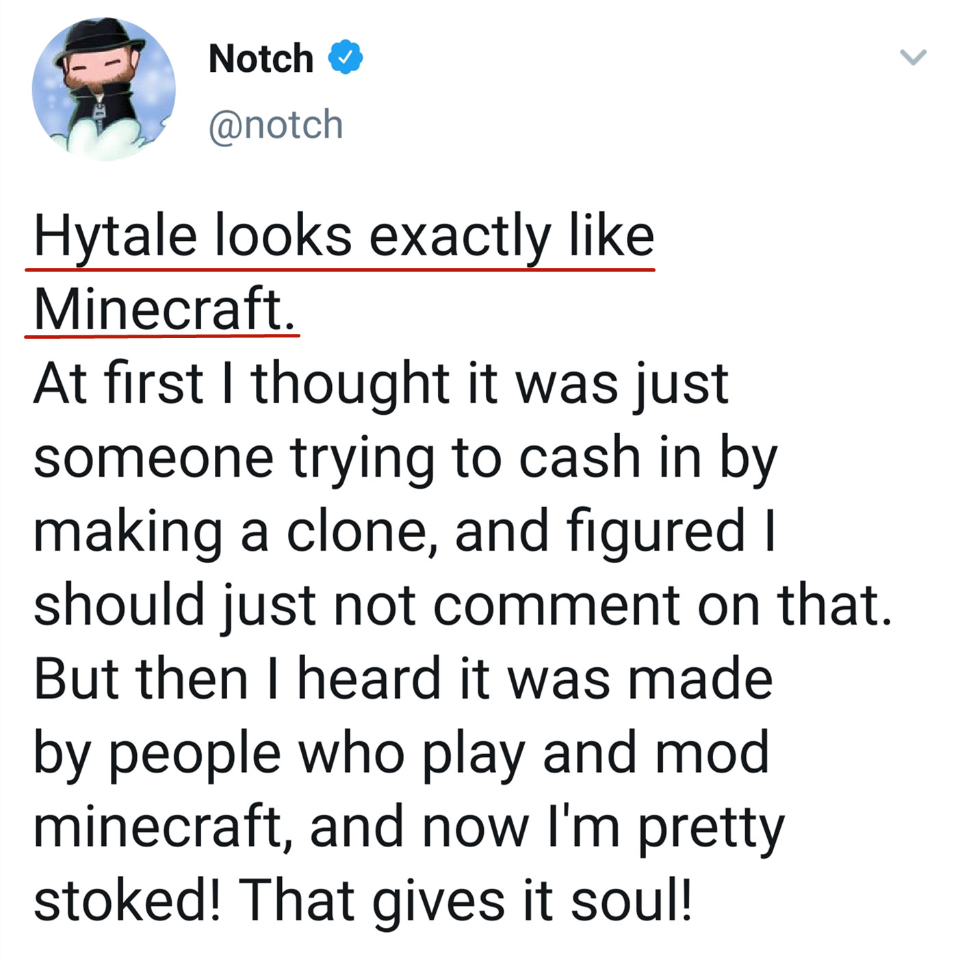This screenshot has height=958, width=958.
Task: Click the line "At first I thought it was just"
Action: [380, 383]
